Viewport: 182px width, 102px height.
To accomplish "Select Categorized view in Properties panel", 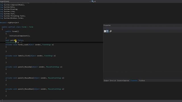I will click(x=105, y=31).
